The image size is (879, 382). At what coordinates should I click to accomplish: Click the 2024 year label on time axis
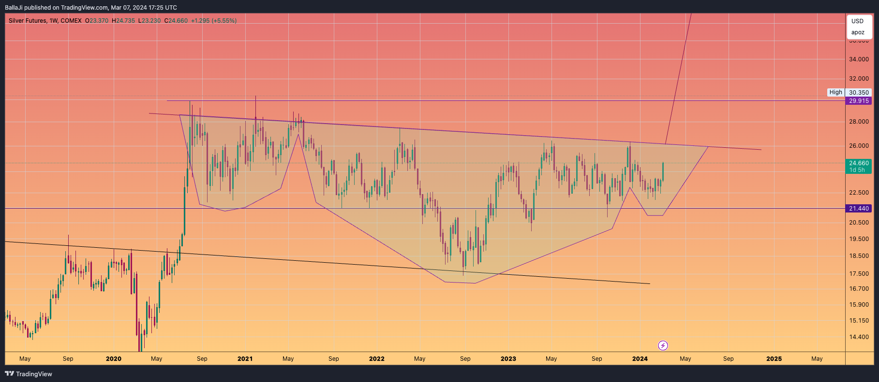(640, 359)
